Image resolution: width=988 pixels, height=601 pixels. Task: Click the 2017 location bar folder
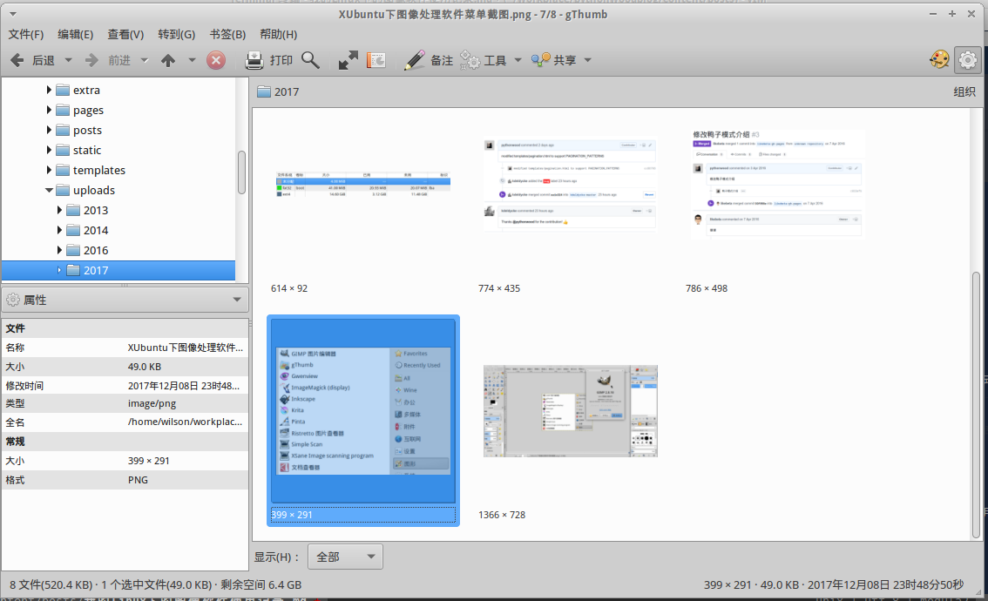pos(278,92)
